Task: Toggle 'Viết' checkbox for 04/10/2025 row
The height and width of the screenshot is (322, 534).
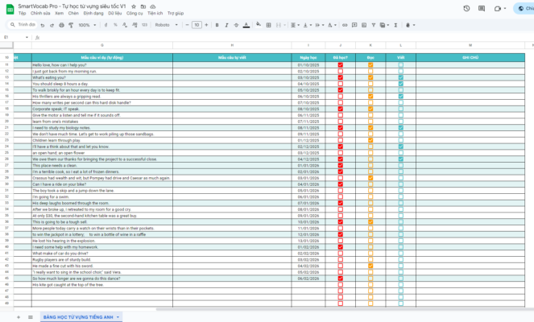Action: 400,84
